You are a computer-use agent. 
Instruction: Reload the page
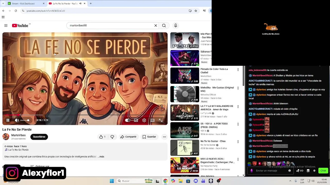[16, 11]
